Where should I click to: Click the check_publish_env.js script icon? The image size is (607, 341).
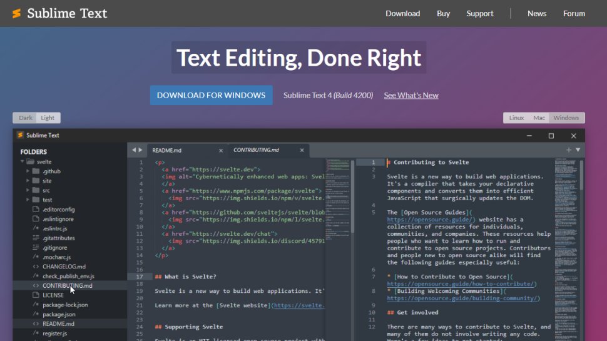click(x=36, y=276)
